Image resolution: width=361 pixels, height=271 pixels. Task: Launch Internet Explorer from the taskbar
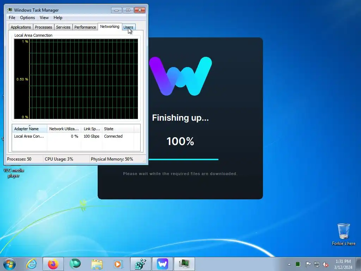click(x=31, y=264)
